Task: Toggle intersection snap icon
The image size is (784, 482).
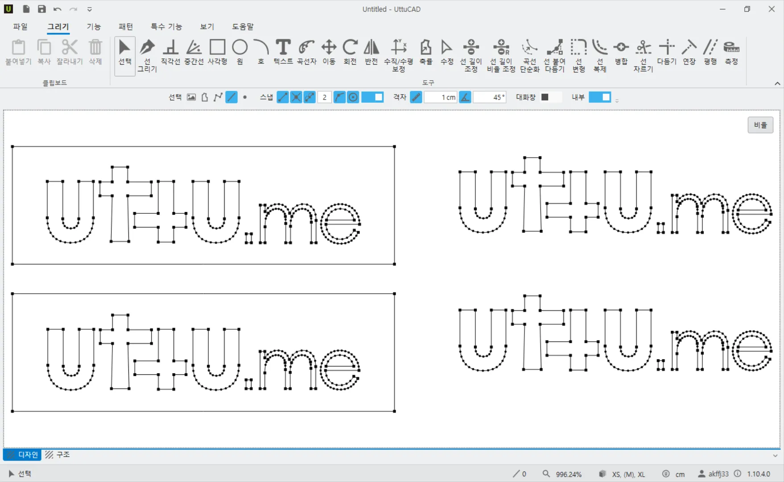Action: pos(296,97)
